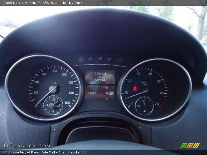Click the GTCarLot color stripes logo
This screenshot has width=207, height=155.
tap(190, 145)
